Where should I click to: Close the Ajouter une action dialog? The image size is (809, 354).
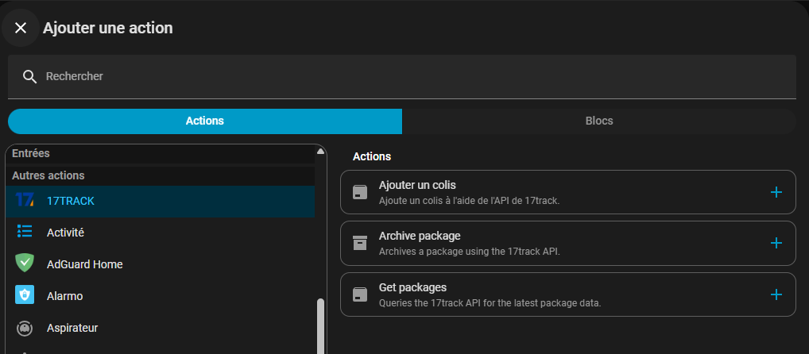(21, 28)
